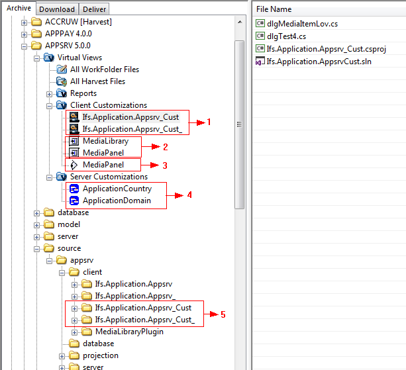The width and height of the screenshot is (406, 370).
Task: Expand the database folder under APPSRV
Action: click(x=37, y=212)
